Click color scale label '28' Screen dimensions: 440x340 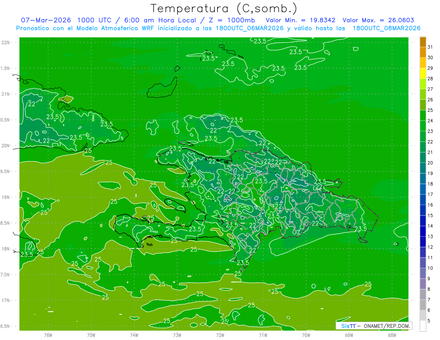430,78
